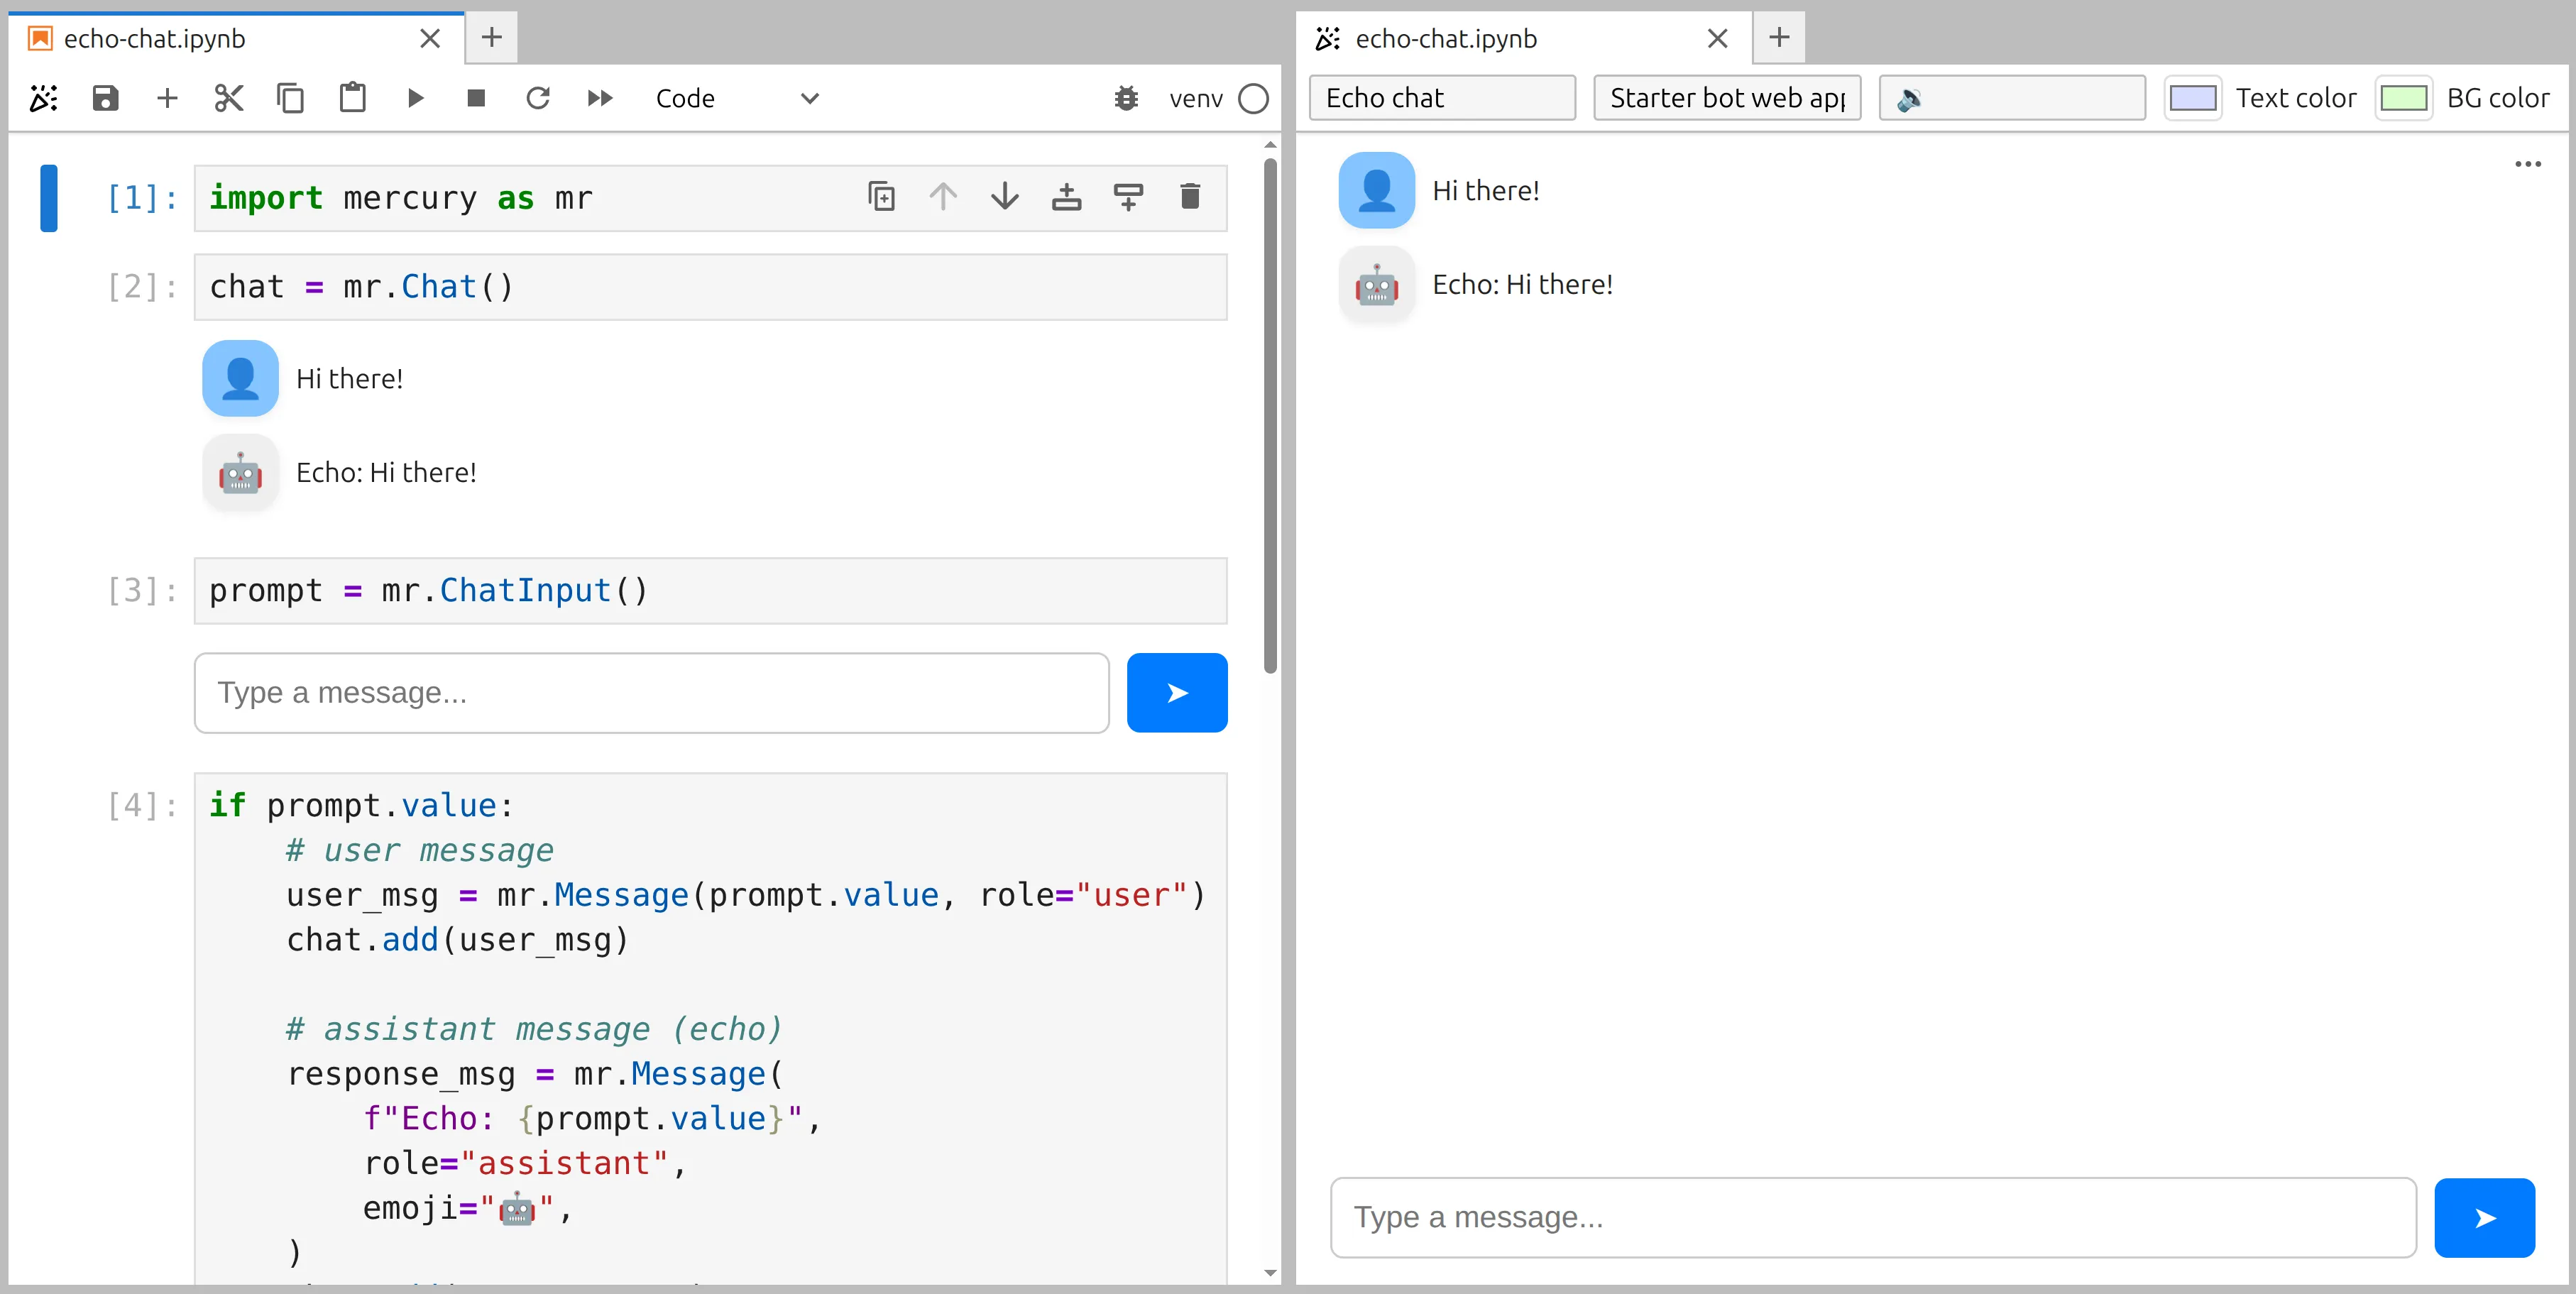The width and height of the screenshot is (2576, 1294).
Task: Run the current cell with the play icon
Action: click(x=415, y=98)
